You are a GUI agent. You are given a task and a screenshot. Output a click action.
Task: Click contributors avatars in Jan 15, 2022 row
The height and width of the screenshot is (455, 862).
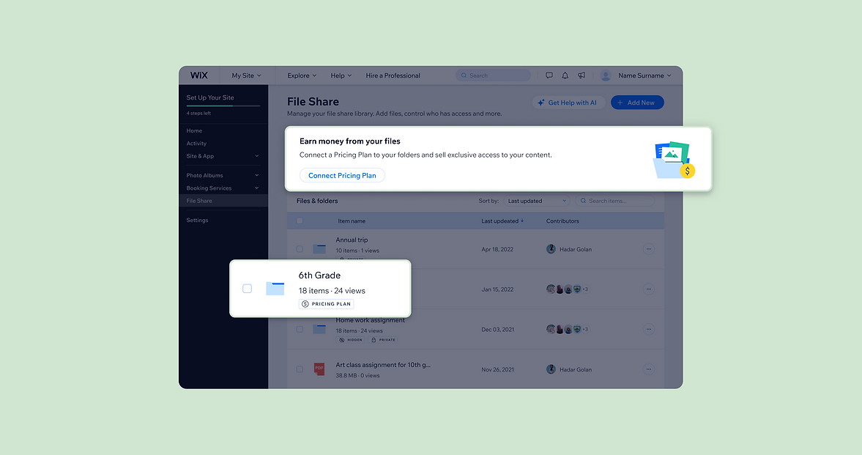point(568,289)
